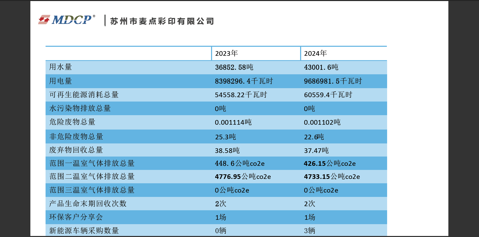Select the 环保客户分享会 label
479x237 pixels.
(76, 217)
